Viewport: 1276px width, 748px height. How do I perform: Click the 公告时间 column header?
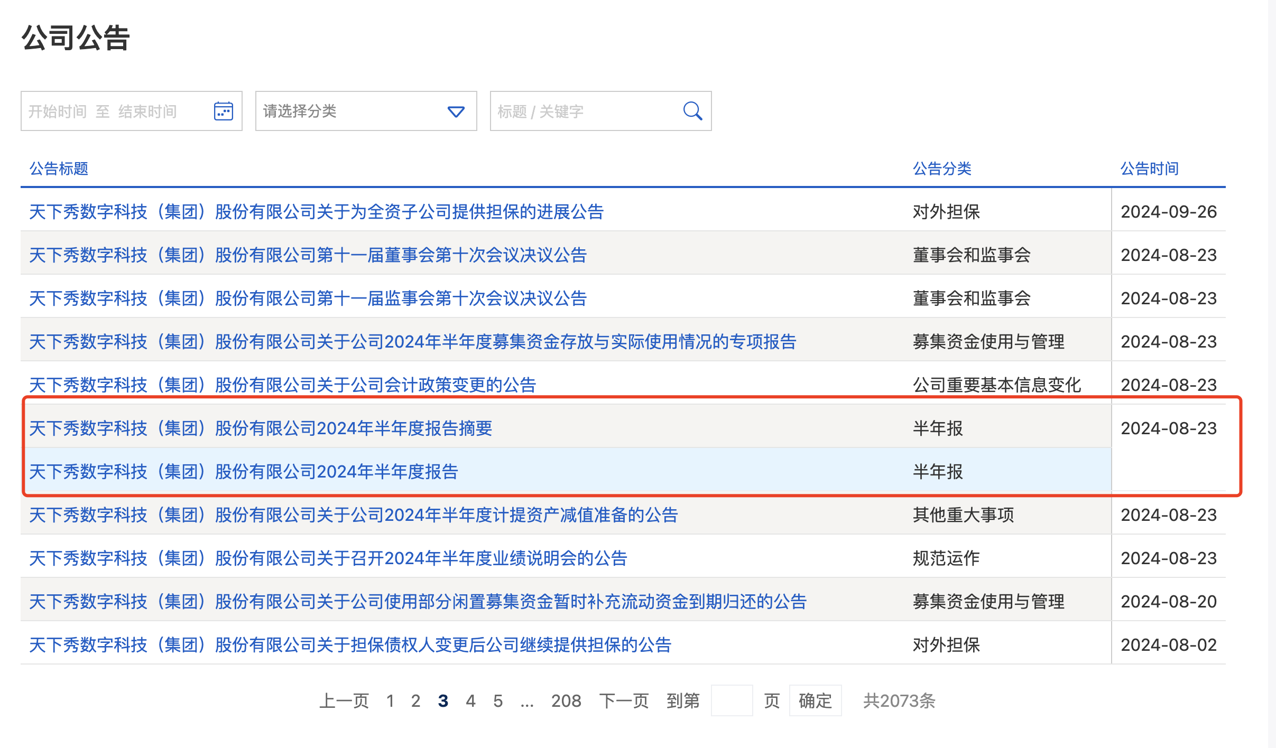1150,169
